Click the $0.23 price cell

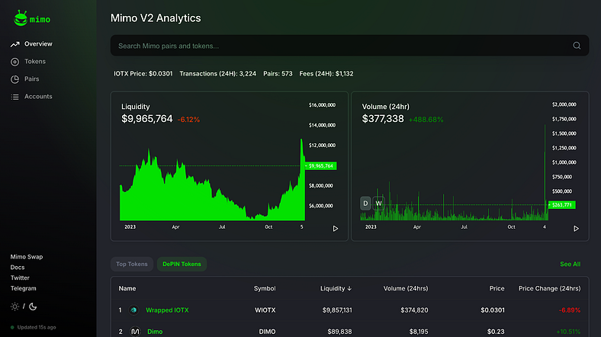tap(496, 332)
